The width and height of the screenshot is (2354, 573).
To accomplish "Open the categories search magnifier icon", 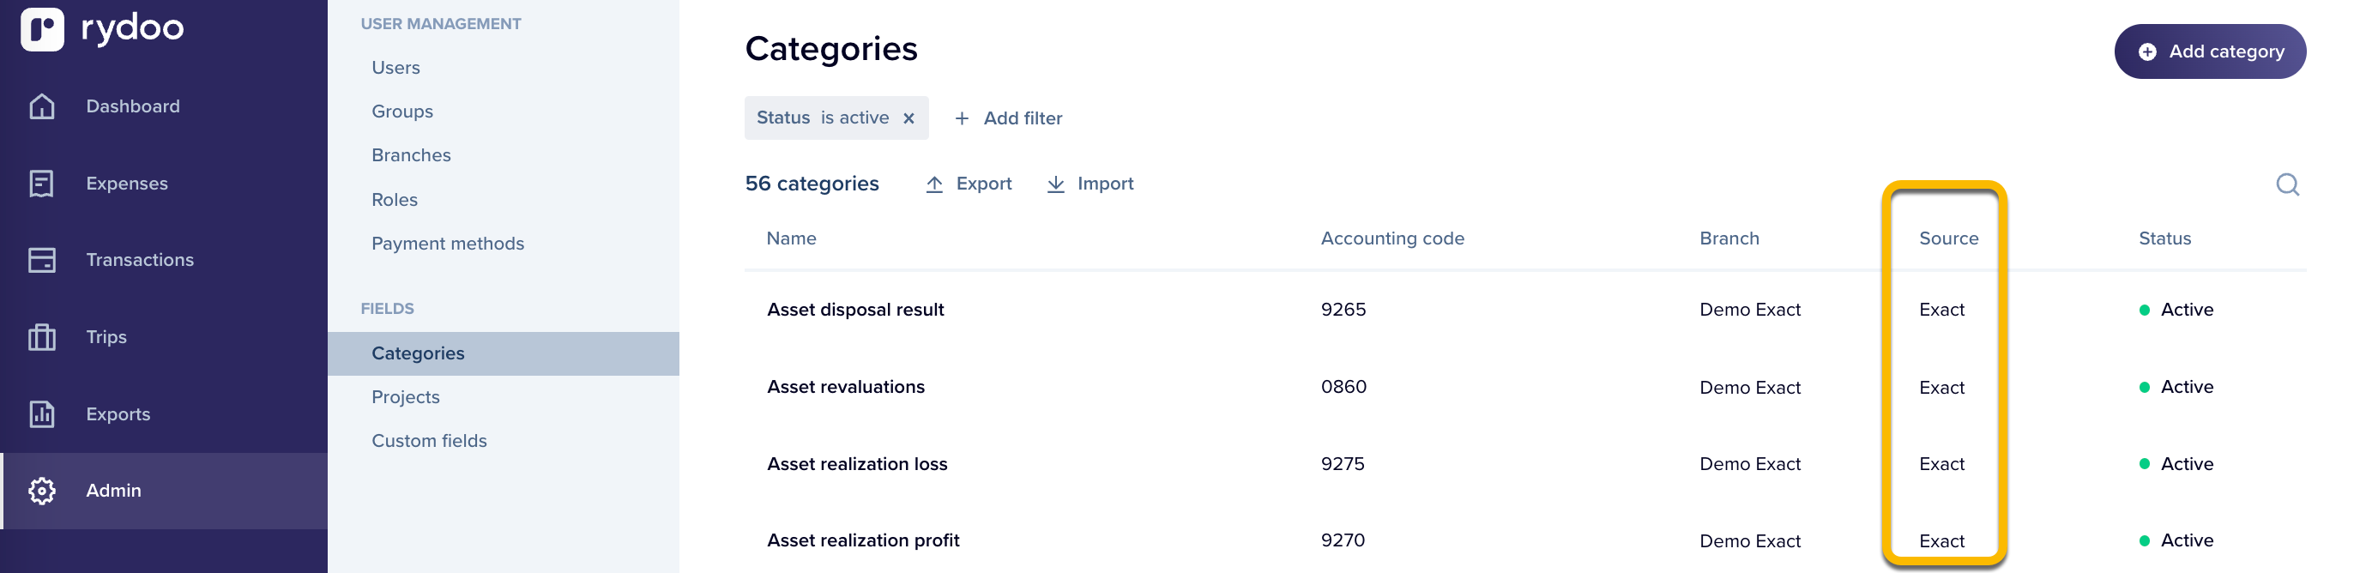I will [x=2287, y=184].
